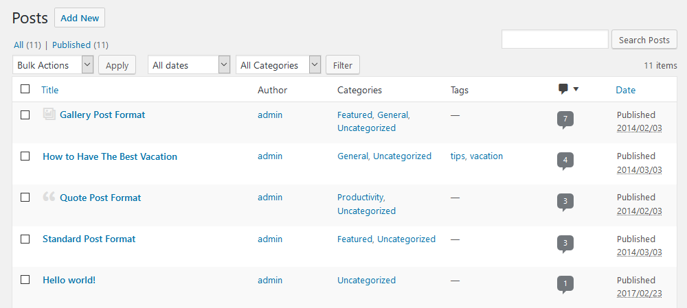Tick the select-all checkbox in table header
Screen dimensions: 687x308
[25, 88]
